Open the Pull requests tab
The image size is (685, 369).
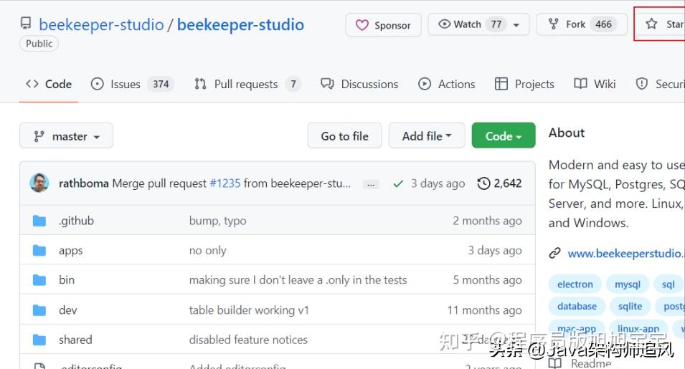click(x=247, y=84)
